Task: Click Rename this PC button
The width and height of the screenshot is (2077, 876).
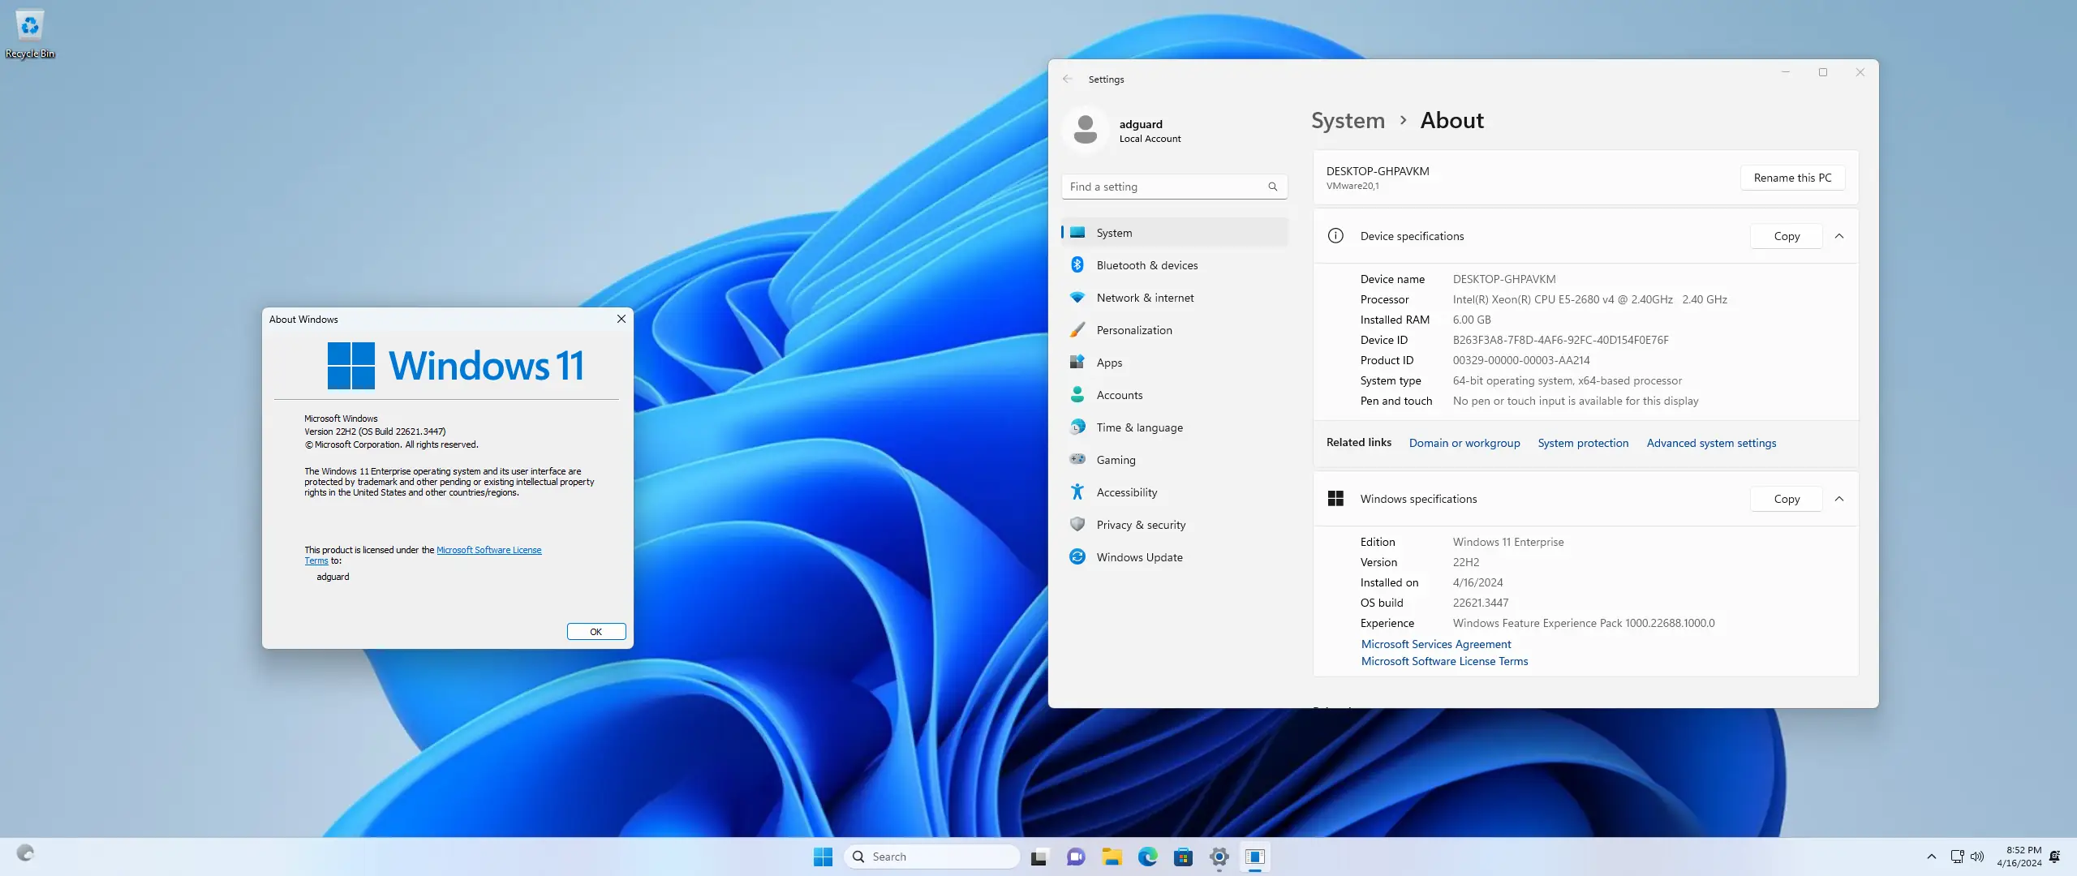Action: point(1792,178)
